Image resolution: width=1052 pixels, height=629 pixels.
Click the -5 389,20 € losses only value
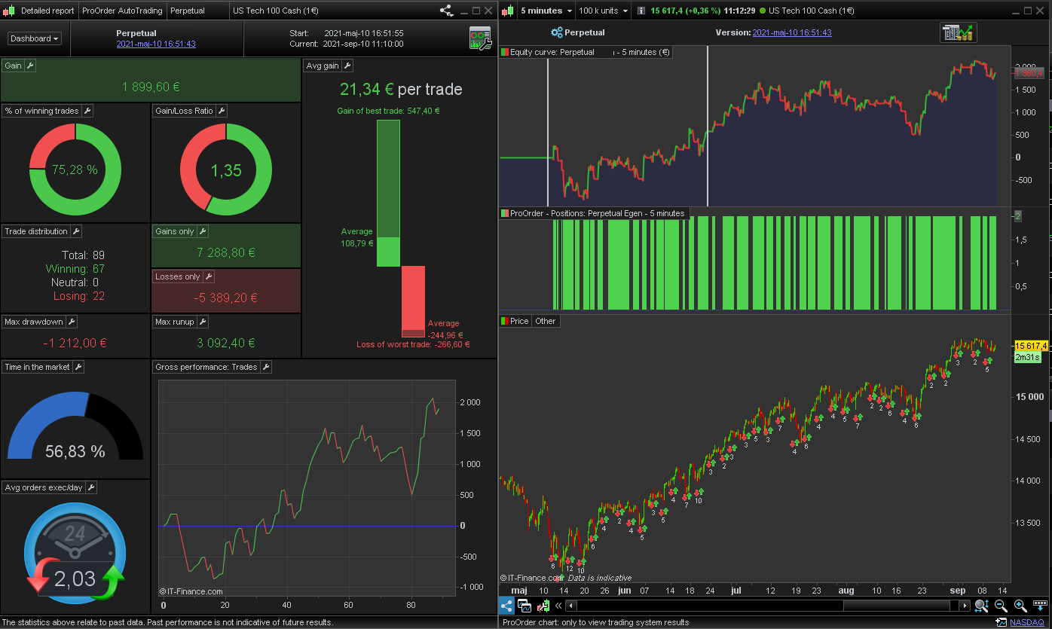click(226, 298)
